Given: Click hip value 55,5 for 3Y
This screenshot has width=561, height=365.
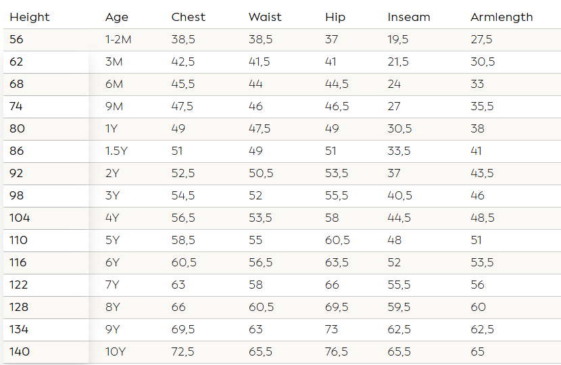Looking at the screenshot, I should pyautogui.click(x=337, y=196).
